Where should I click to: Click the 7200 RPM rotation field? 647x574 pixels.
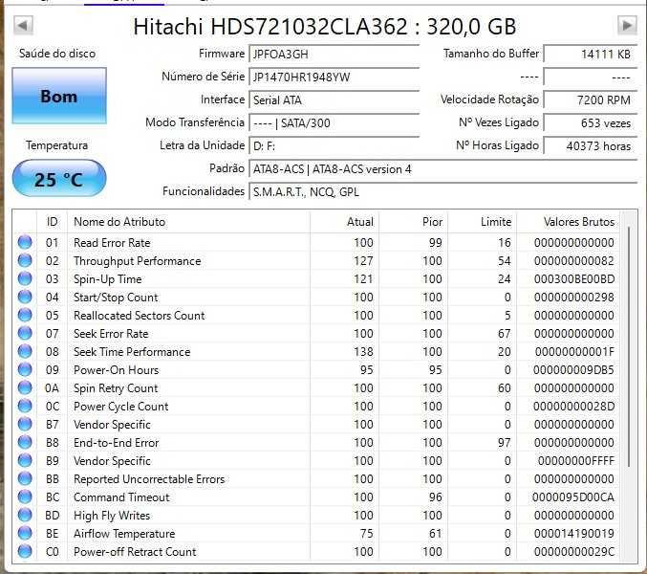tap(591, 99)
